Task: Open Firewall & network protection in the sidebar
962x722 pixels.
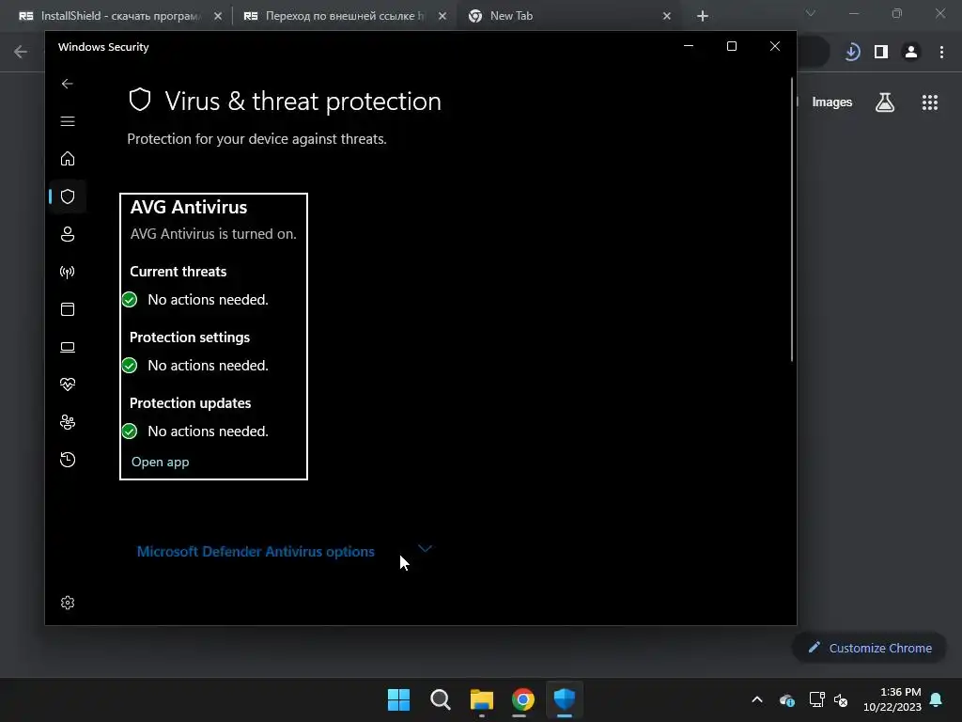Action: [68, 272]
